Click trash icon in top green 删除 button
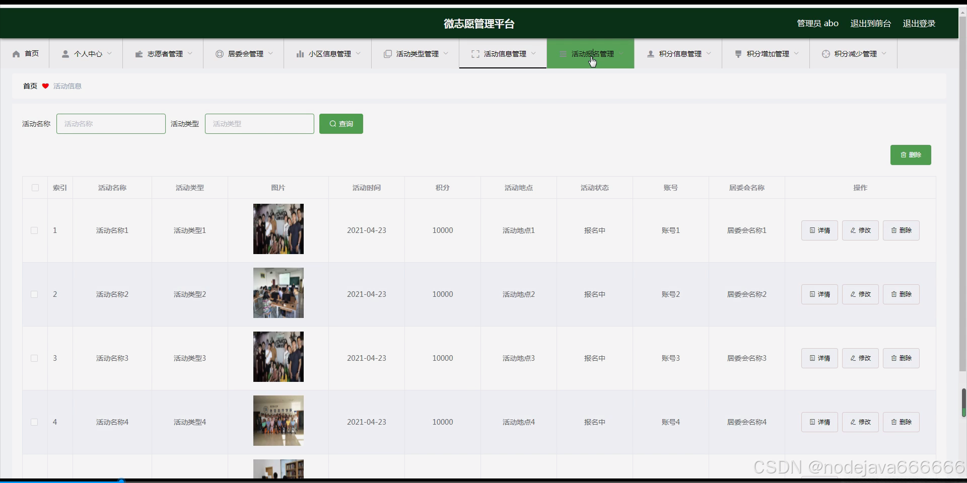Image resolution: width=967 pixels, height=483 pixels. 904,155
